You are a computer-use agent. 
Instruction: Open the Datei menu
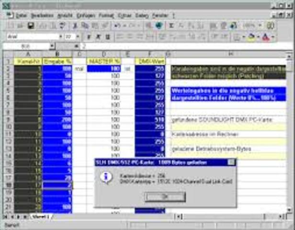click(x=22, y=15)
